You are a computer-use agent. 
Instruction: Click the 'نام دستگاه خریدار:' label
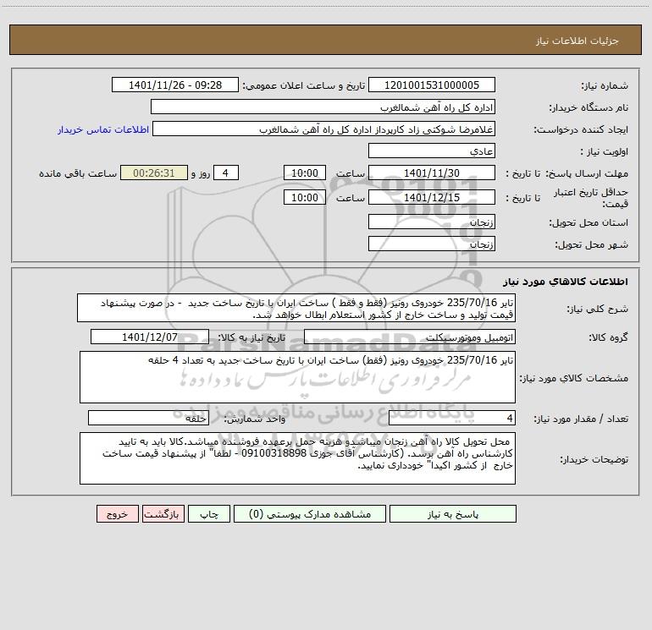pos(588,107)
